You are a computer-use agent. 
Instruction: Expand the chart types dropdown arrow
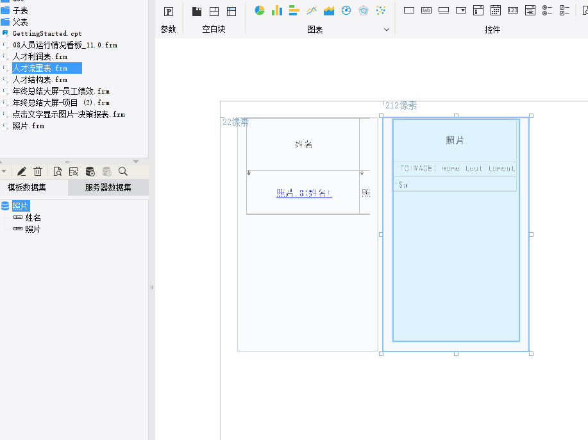[387, 30]
